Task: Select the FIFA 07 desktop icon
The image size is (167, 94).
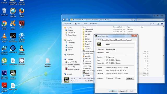Action: click(22, 24)
